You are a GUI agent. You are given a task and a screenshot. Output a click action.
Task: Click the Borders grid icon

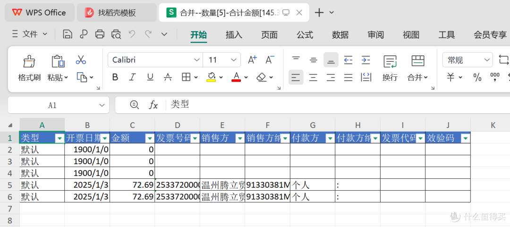tap(186, 77)
